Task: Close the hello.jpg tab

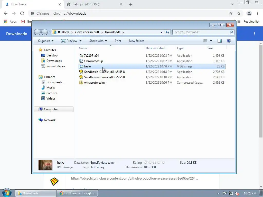Action: point(121,4)
